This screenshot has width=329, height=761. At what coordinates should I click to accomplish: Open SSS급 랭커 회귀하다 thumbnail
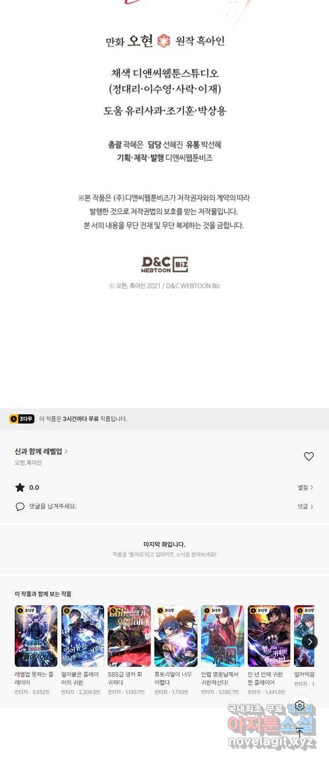tap(129, 636)
